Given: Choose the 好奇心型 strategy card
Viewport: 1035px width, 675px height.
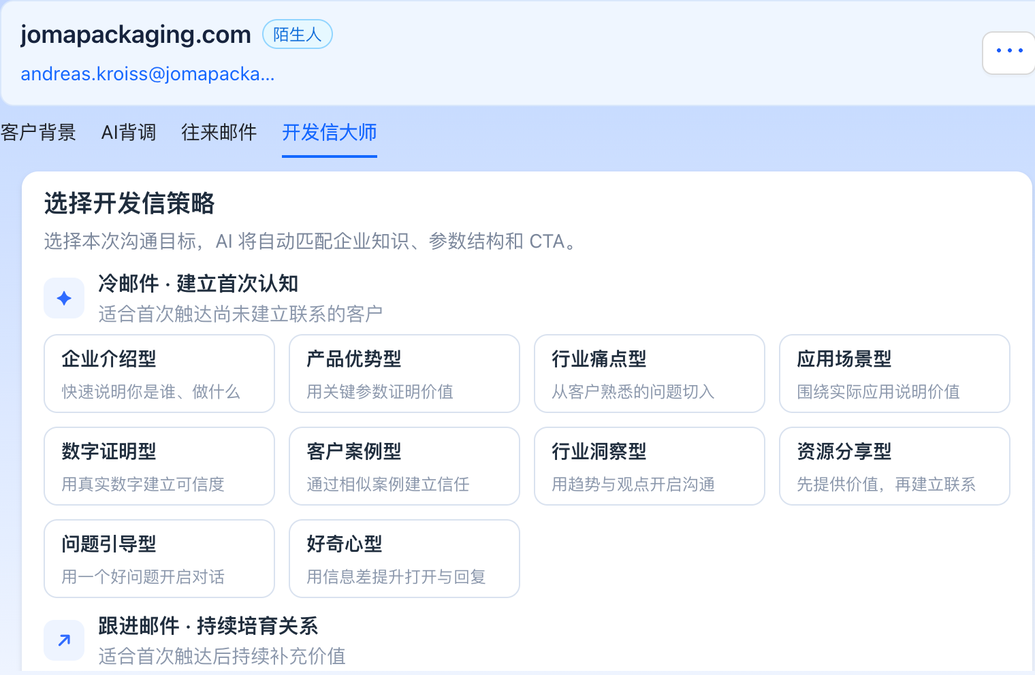Looking at the screenshot, I should click(404, 559).
